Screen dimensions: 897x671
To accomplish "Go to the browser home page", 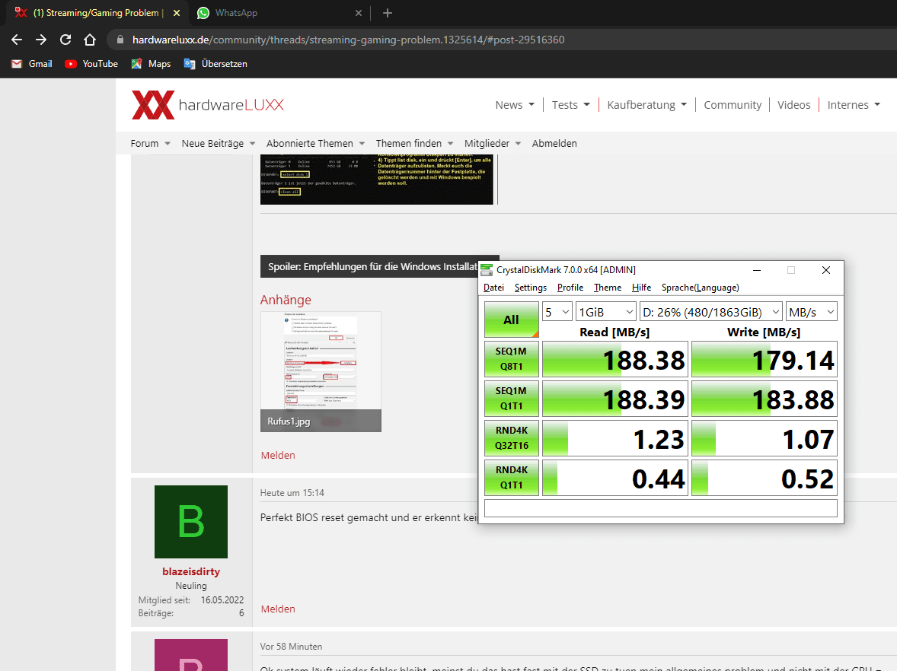I will [90, 40].
